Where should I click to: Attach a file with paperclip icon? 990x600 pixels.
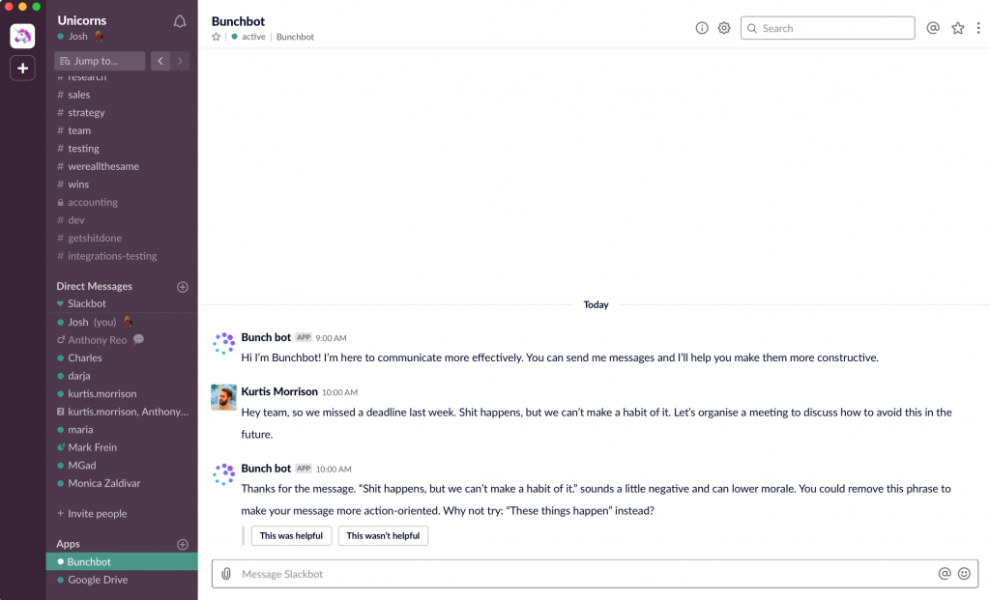[226, 574]
